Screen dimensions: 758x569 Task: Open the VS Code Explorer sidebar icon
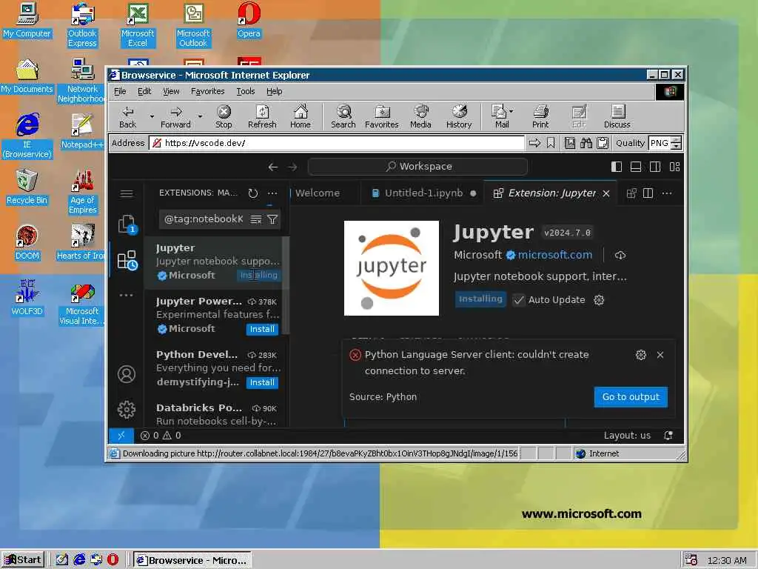pyautogui.click(x=127, y=224)
